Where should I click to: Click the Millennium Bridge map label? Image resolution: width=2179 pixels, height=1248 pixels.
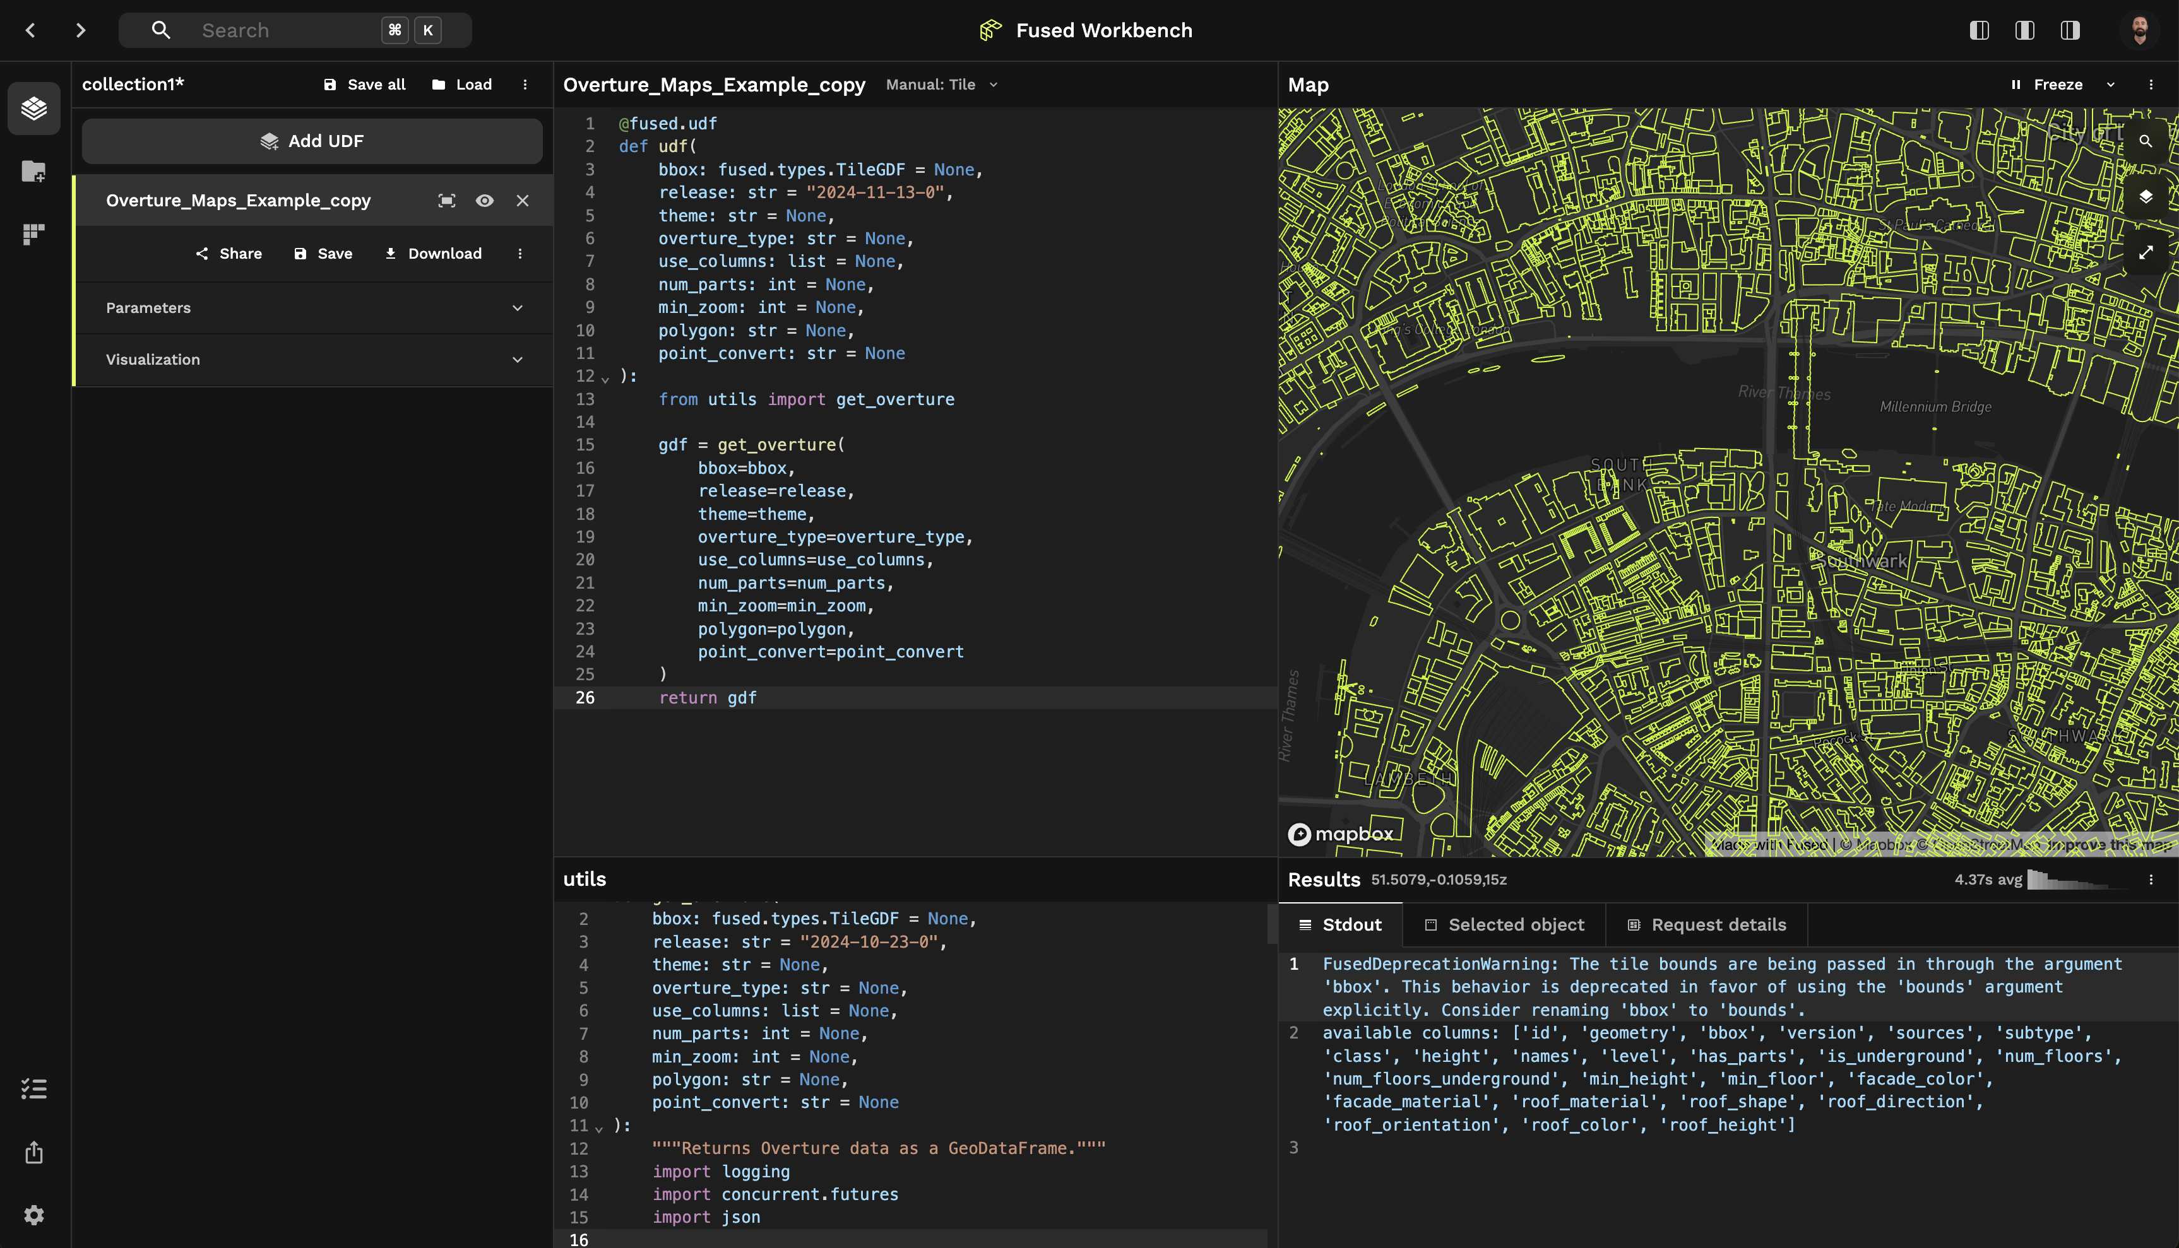click(x=1935, y=406)
